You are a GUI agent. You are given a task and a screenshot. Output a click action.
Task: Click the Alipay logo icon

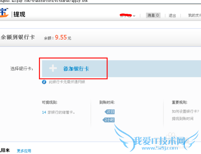tap(4, 13)
